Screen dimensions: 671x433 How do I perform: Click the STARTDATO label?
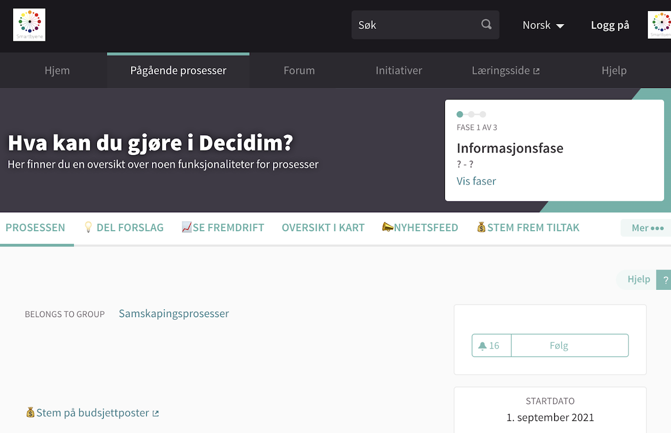click(x=550, y=401)
